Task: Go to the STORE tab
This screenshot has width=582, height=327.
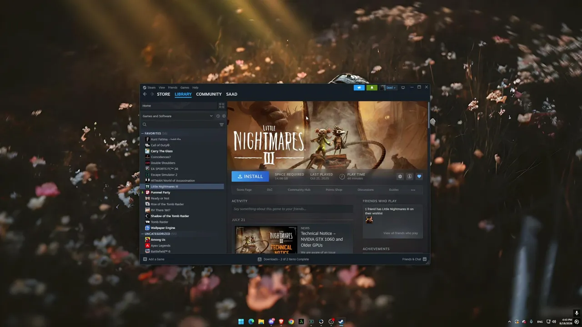Action: pos(164,94)
